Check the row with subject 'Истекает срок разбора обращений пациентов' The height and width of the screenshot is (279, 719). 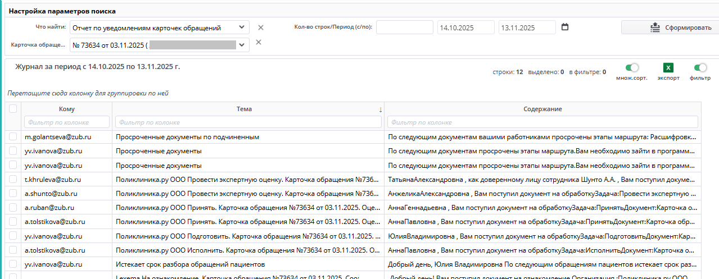click(13, 264)
